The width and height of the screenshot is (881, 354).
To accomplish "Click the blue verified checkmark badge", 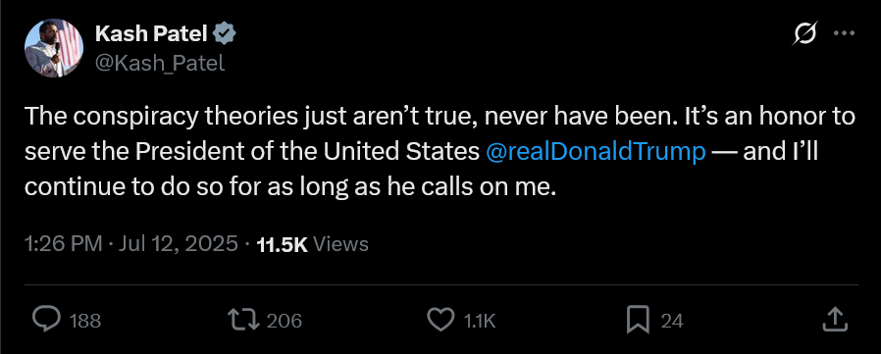I will pos(225,34).
